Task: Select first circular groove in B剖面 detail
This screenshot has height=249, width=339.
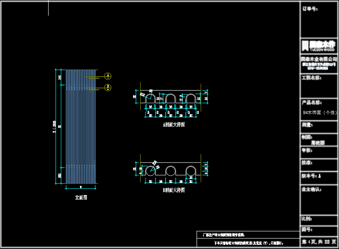Action: tap(150, 171)
